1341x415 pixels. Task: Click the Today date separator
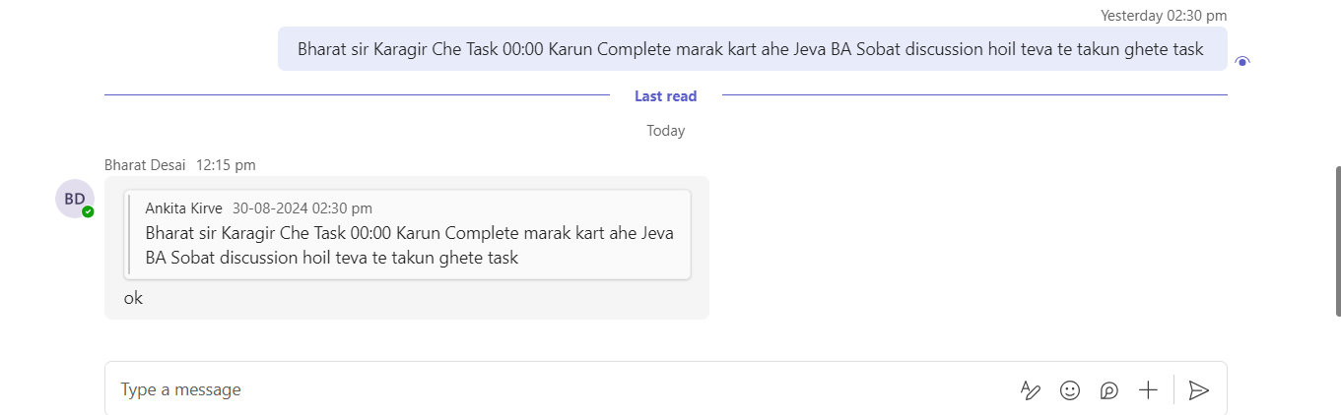pyautogui.click(x=666, y=130)
